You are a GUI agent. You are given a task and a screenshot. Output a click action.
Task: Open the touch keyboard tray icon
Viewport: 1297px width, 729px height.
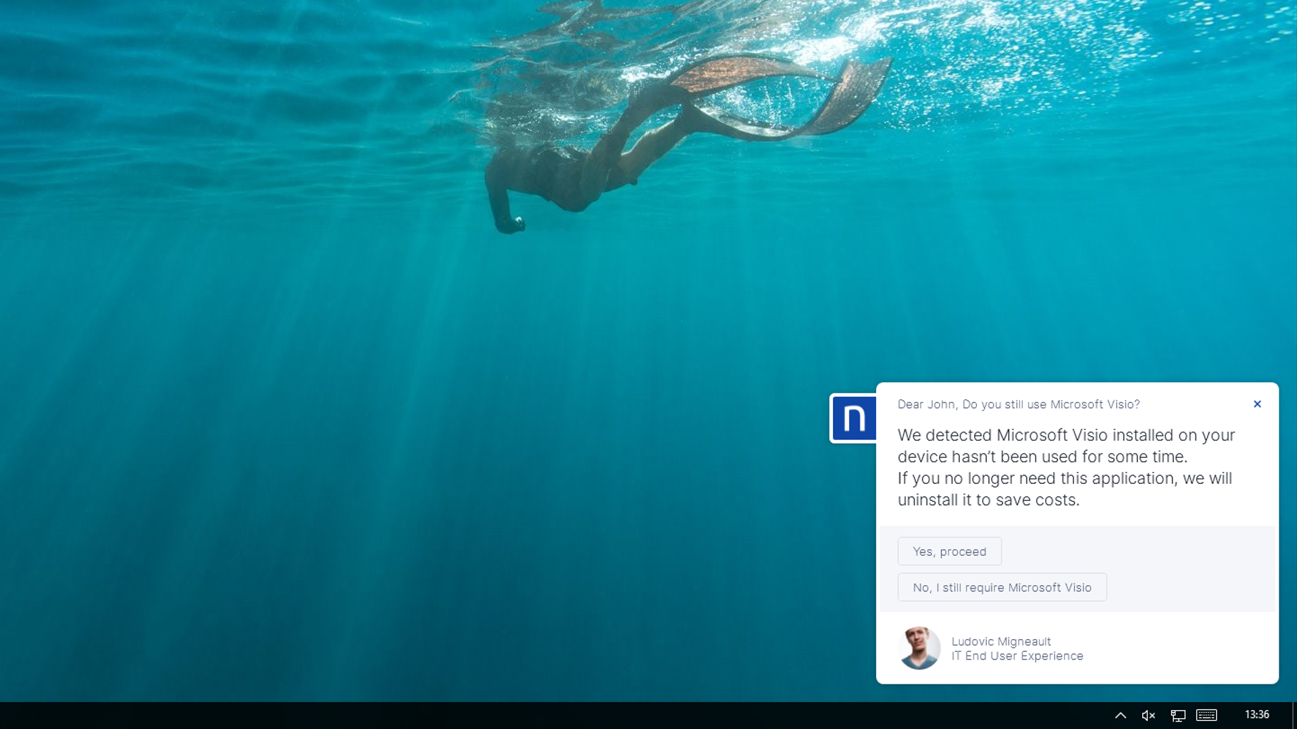pos(1206,715)
